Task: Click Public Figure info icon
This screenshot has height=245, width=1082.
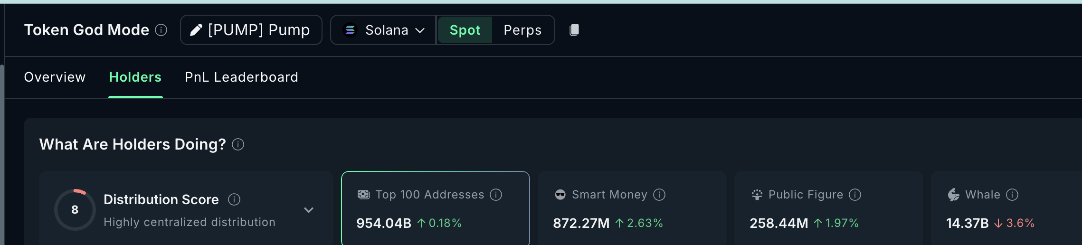Action: pyautogui.click(x=855, y=195)
